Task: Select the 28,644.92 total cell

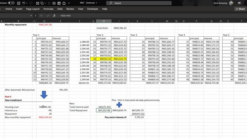Action: (x=80, y=83)
